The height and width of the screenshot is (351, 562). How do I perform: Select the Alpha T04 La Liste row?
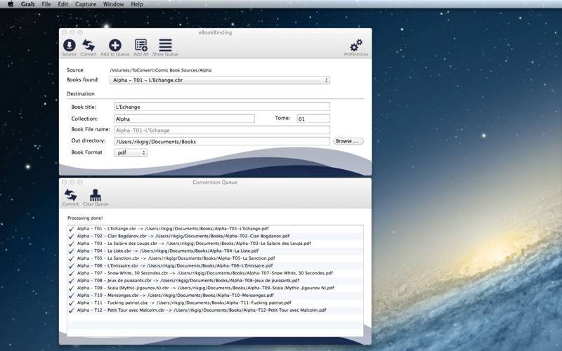[x=215, y=251]
